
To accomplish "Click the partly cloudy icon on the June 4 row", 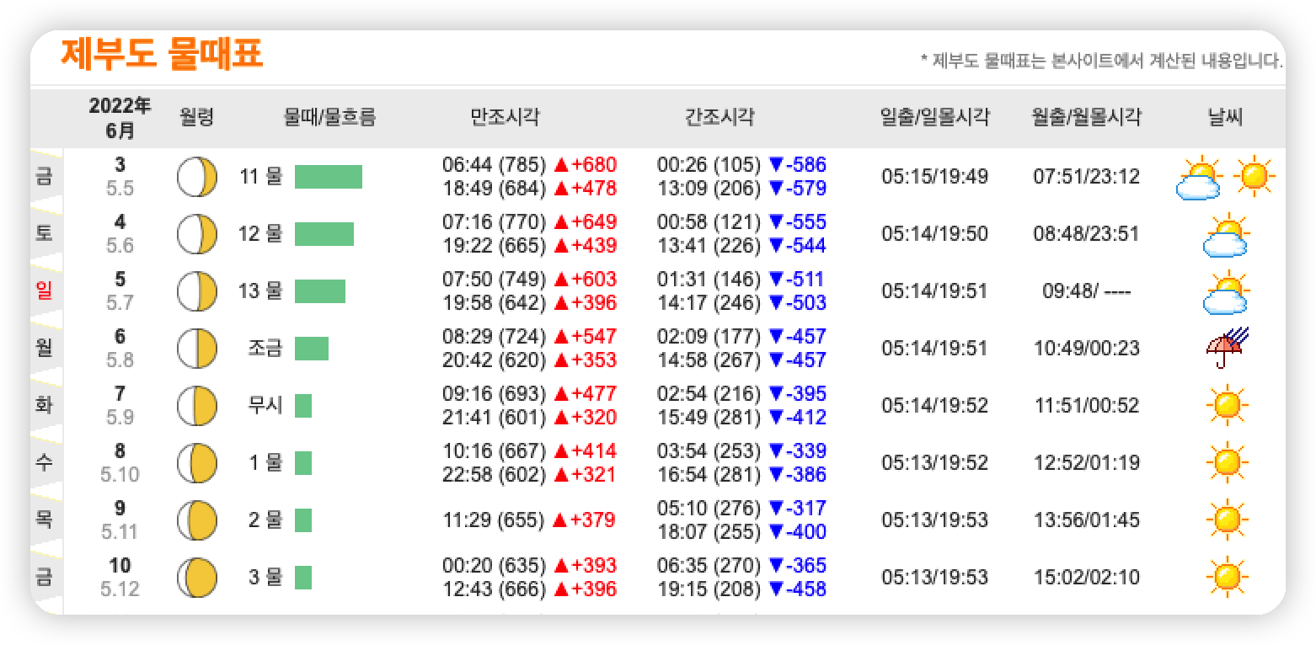I will pos(1228,233).
